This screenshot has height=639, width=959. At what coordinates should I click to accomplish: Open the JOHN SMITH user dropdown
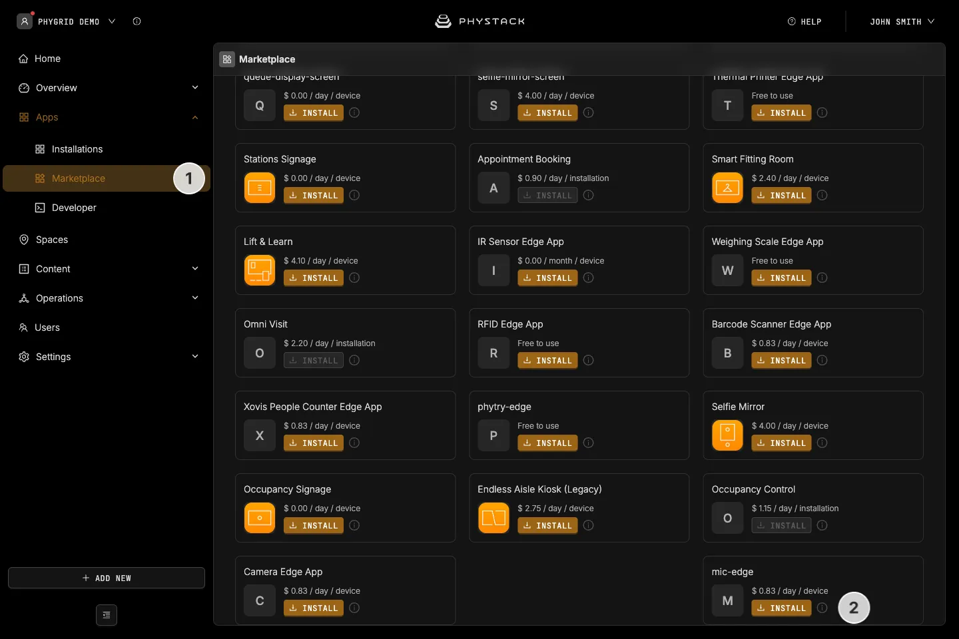902,21
